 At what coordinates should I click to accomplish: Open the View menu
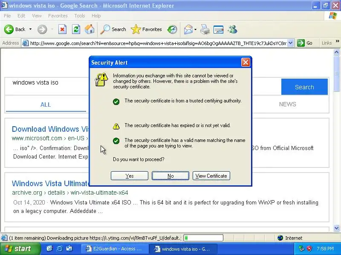(x=37, y=16)
